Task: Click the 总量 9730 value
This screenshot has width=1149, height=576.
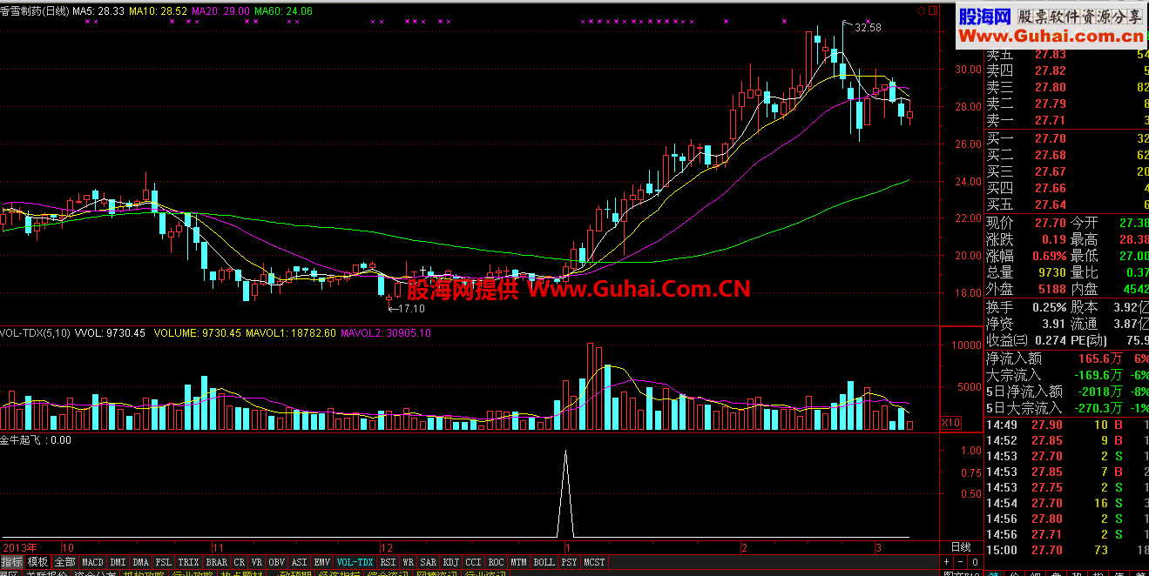Action: [1051, 272]
